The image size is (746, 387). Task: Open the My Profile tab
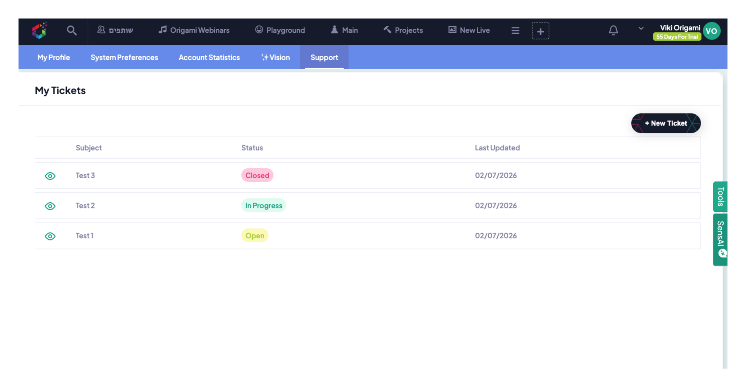(x=54, y=57)
